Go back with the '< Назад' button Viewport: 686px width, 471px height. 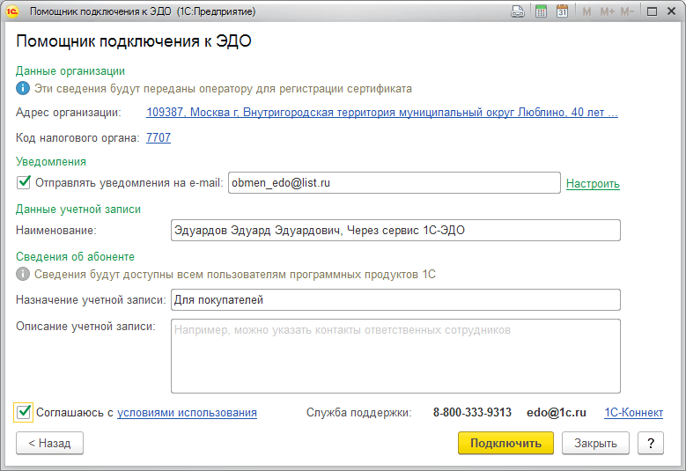pos(49,443)
